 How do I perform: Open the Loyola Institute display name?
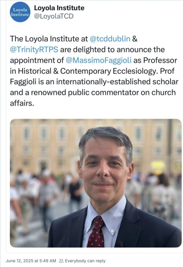coord(59,8)
